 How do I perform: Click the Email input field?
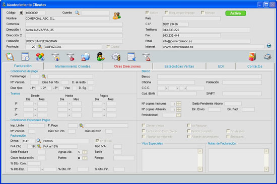coord(206,41)
